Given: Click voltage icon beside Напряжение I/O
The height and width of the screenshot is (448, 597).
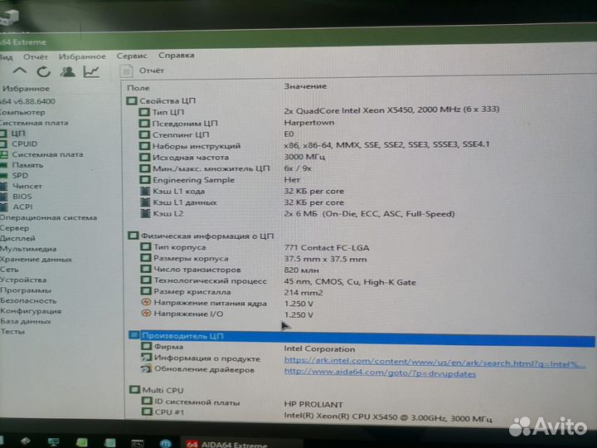Looking at the screenshot, I should 146,314.
